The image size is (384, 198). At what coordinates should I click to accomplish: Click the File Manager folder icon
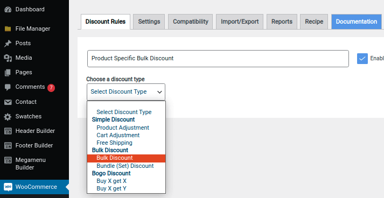[8, 29]
